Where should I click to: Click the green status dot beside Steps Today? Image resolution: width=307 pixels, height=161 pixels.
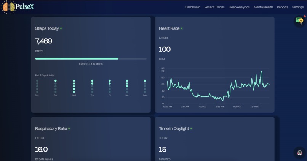[x=61, y=28]
